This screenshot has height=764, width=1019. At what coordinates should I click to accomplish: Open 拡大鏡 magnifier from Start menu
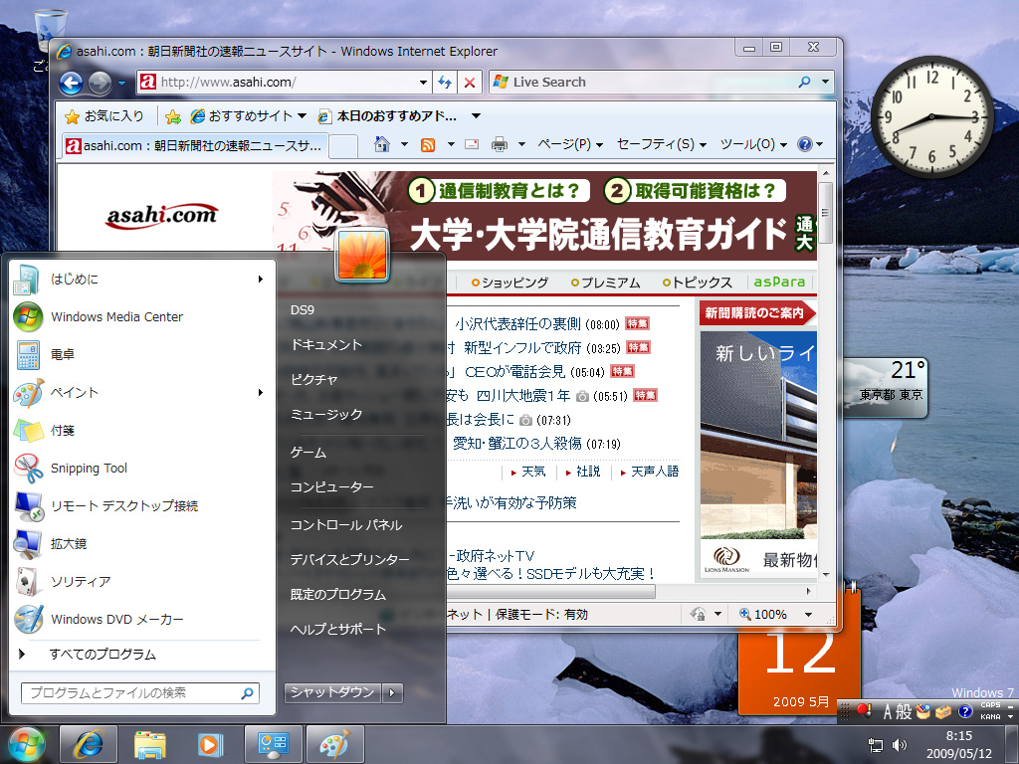[139, 544]
